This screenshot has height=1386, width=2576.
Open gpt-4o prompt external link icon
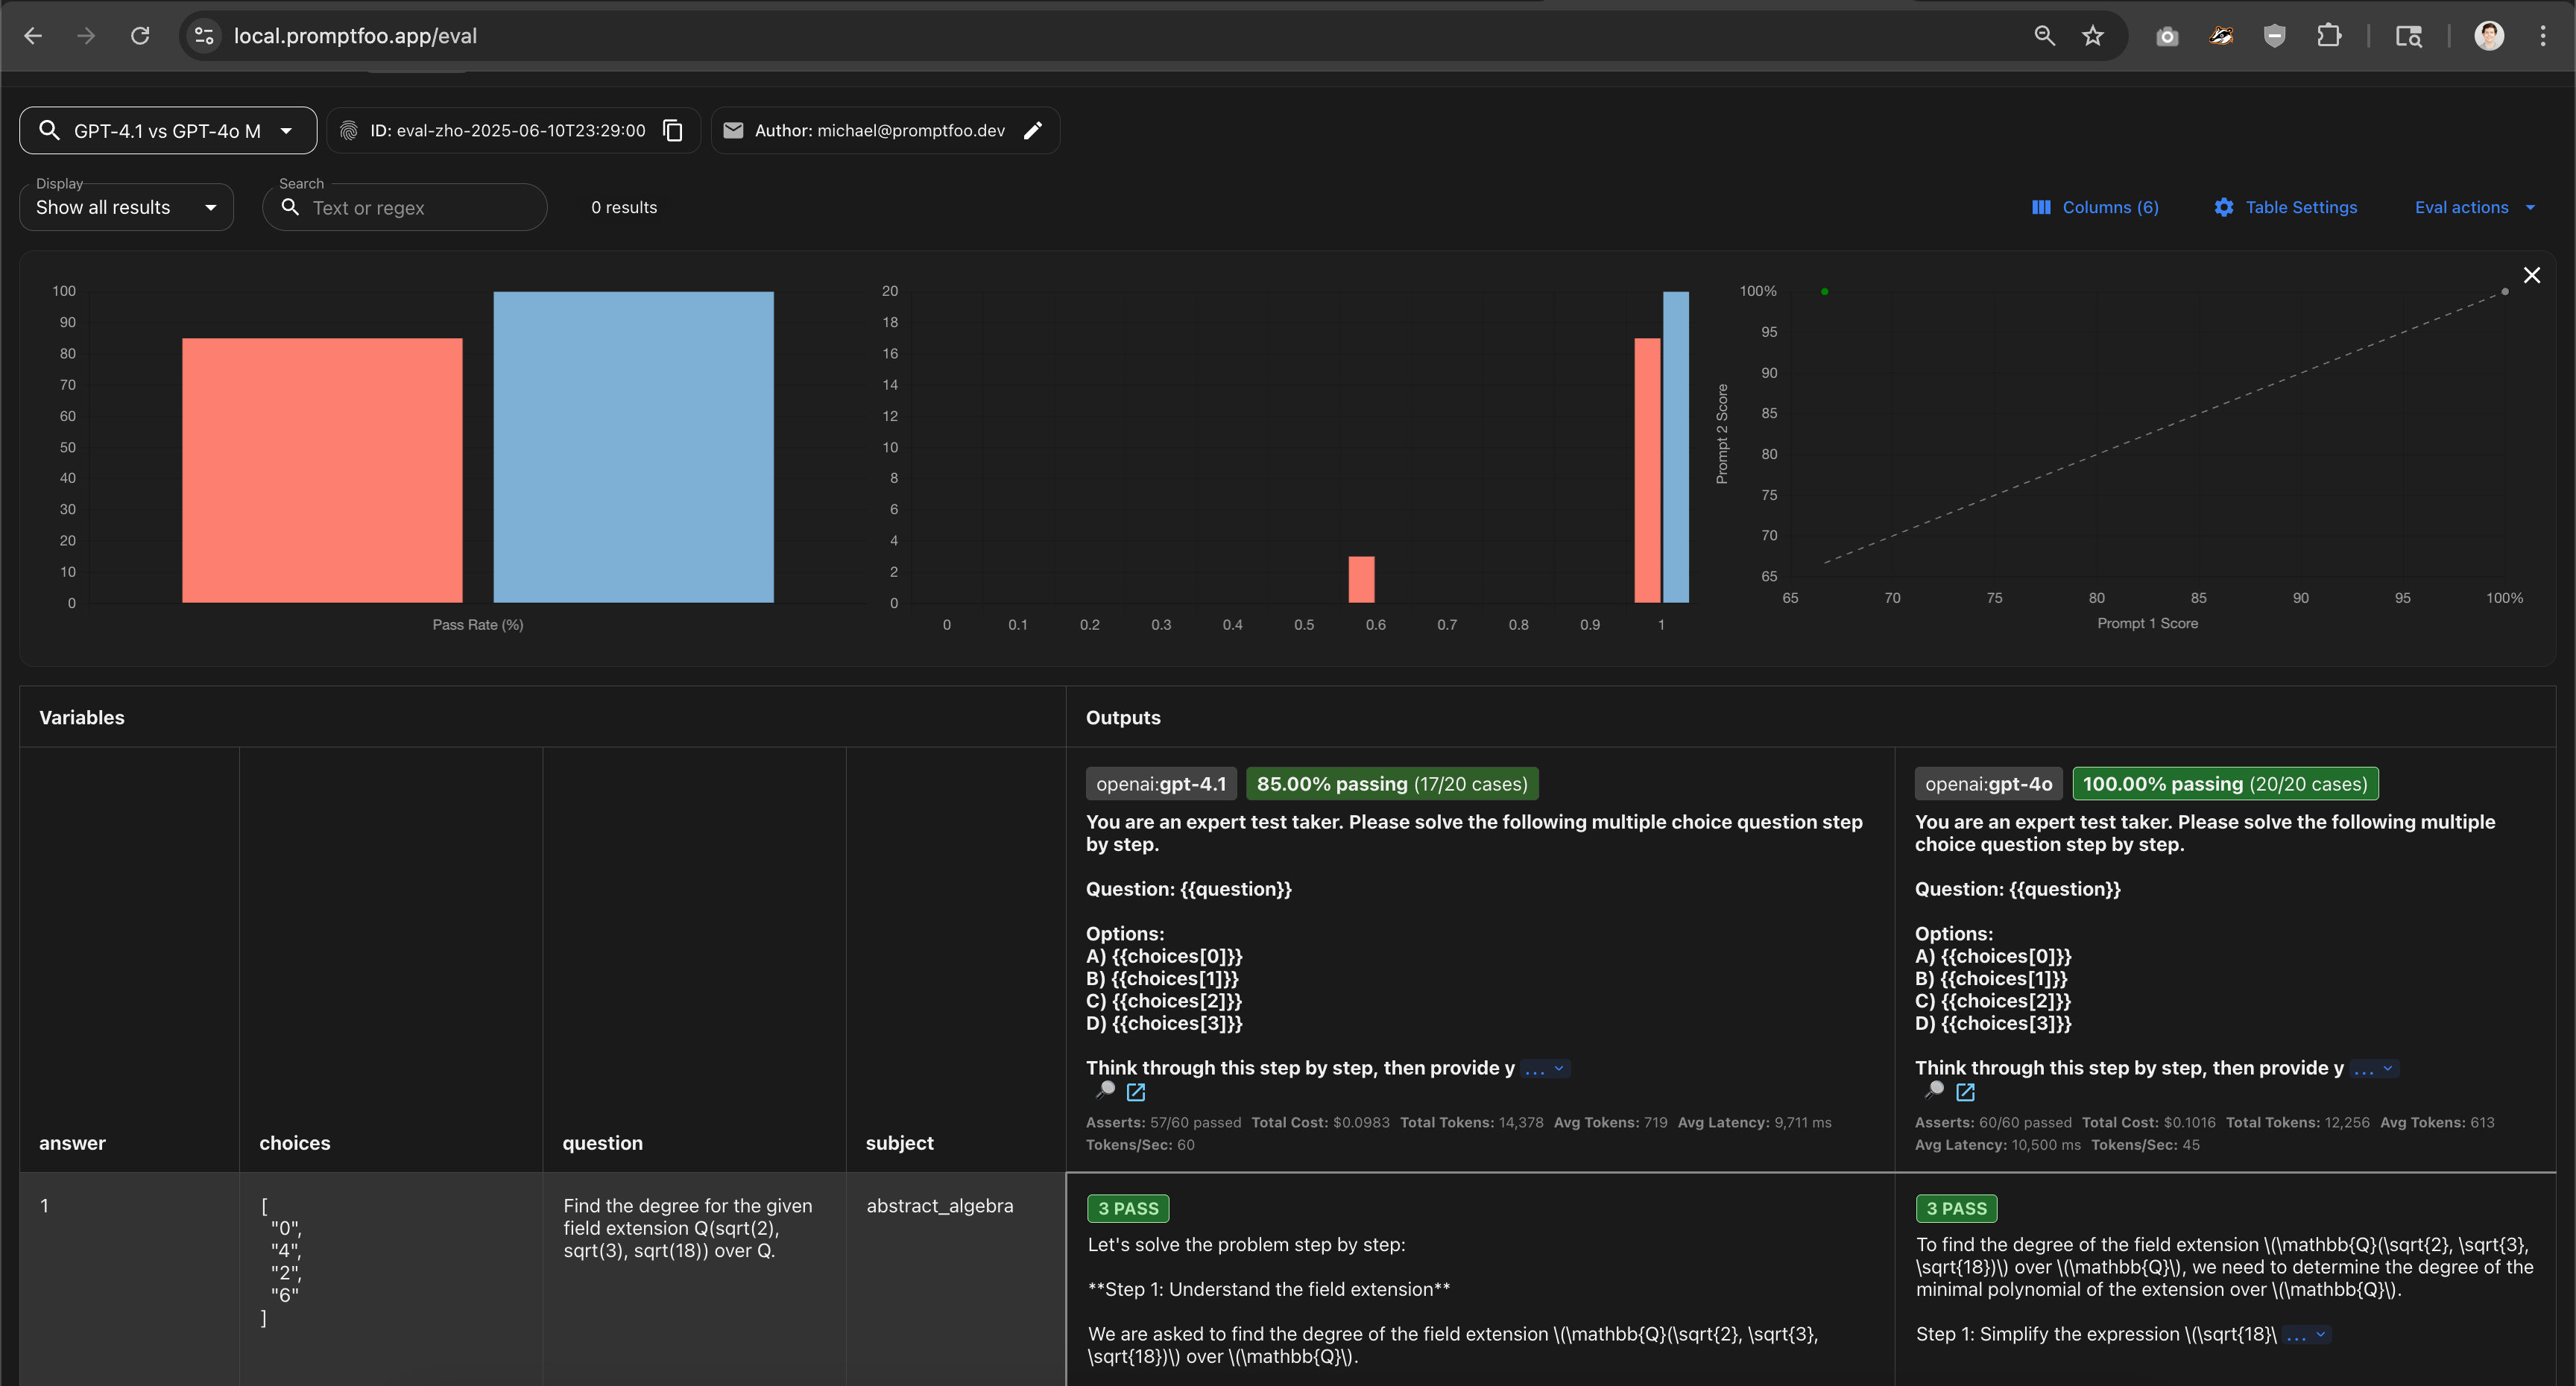(x=1965, y=1092)
